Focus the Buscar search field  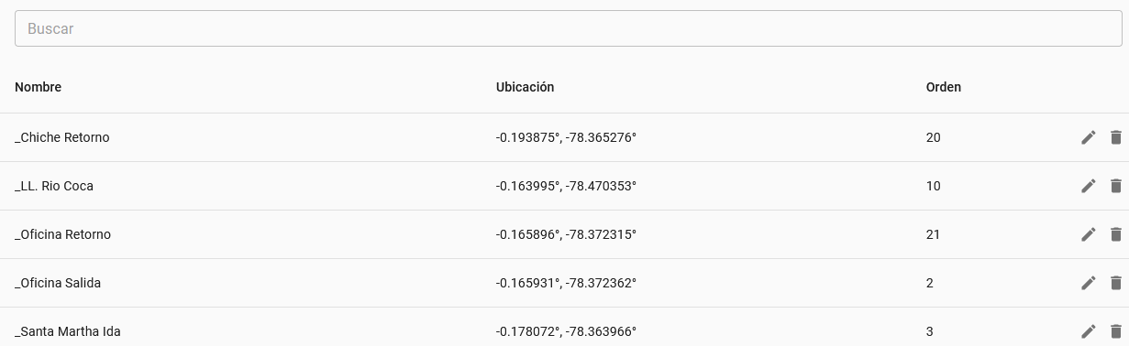coord(569,28)
